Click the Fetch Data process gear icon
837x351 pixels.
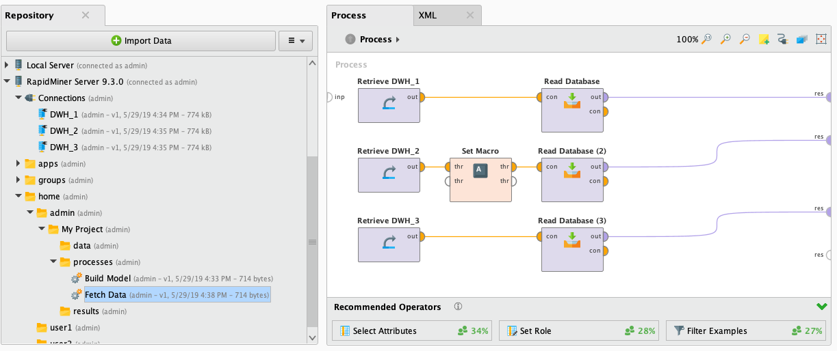coord(77,295)
